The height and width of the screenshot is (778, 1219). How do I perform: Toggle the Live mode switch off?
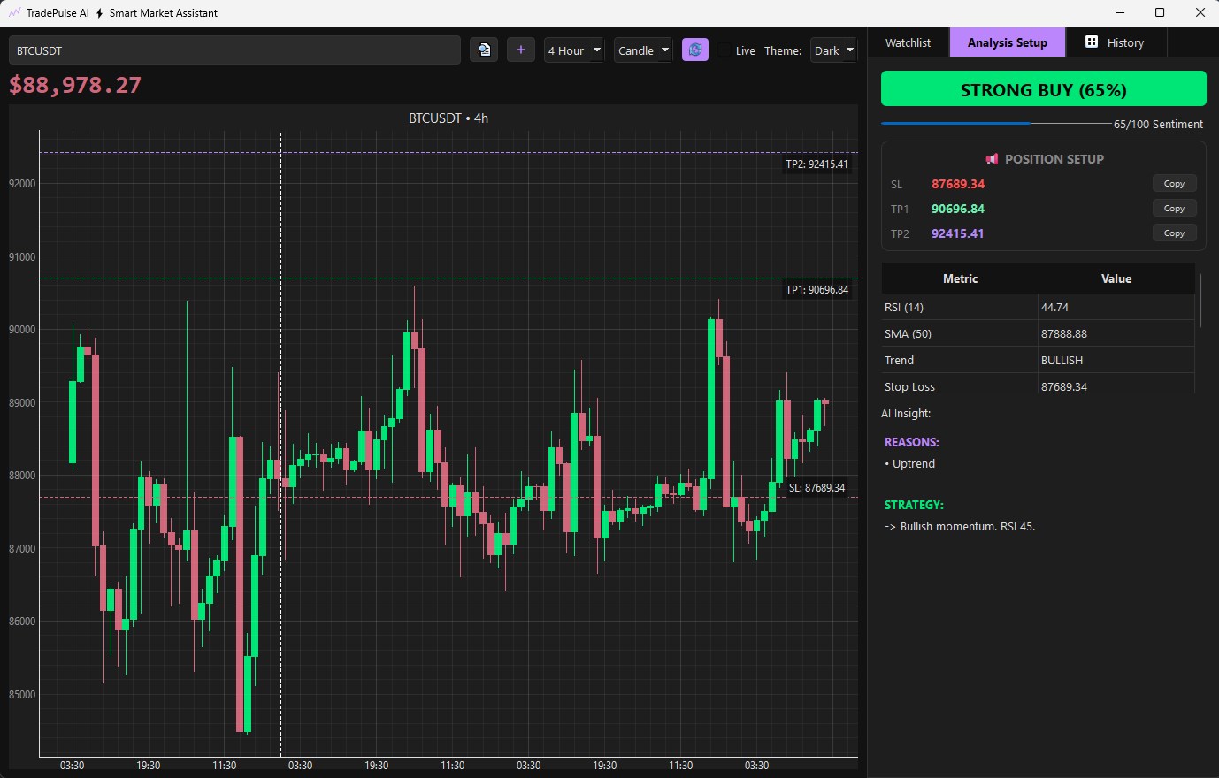[x=724, y=50]
